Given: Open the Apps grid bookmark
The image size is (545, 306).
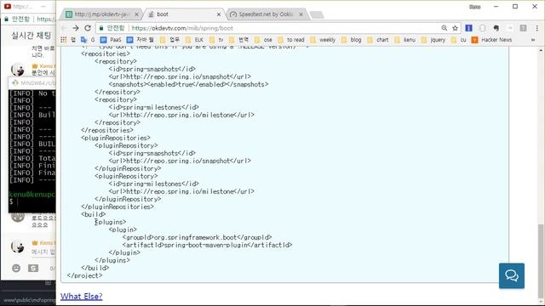Looking at the screenshot, I should tap(64, 40).
